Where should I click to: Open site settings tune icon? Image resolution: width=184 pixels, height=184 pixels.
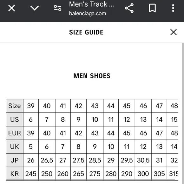point(57,8)
